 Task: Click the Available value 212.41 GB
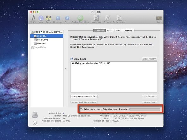pyautogui.click(x=129, y=116)
